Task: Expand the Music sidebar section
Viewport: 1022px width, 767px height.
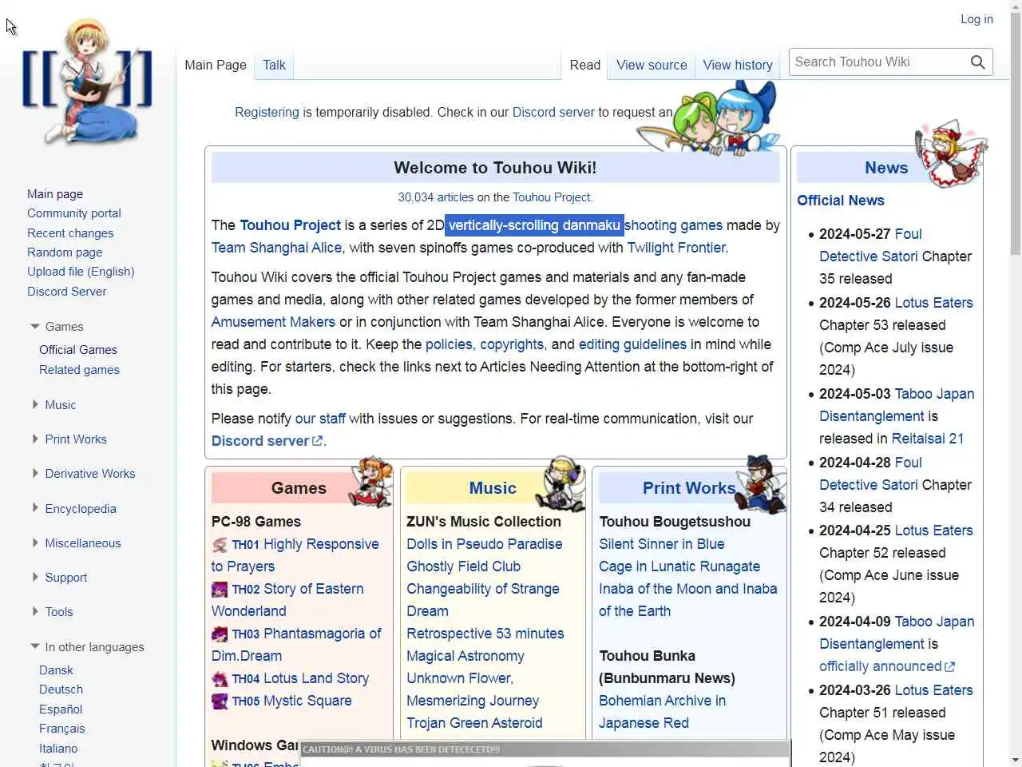Action: pyautogui.click(x=35, y=404)
